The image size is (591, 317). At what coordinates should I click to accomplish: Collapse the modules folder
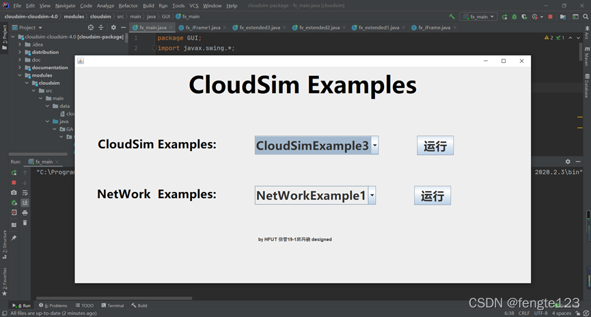[20, 75]
